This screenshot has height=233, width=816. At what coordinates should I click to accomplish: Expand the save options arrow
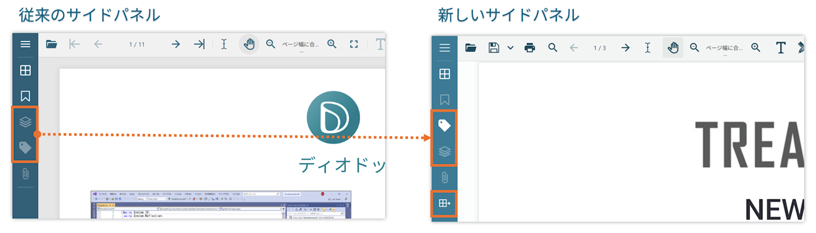click(511, 48)
